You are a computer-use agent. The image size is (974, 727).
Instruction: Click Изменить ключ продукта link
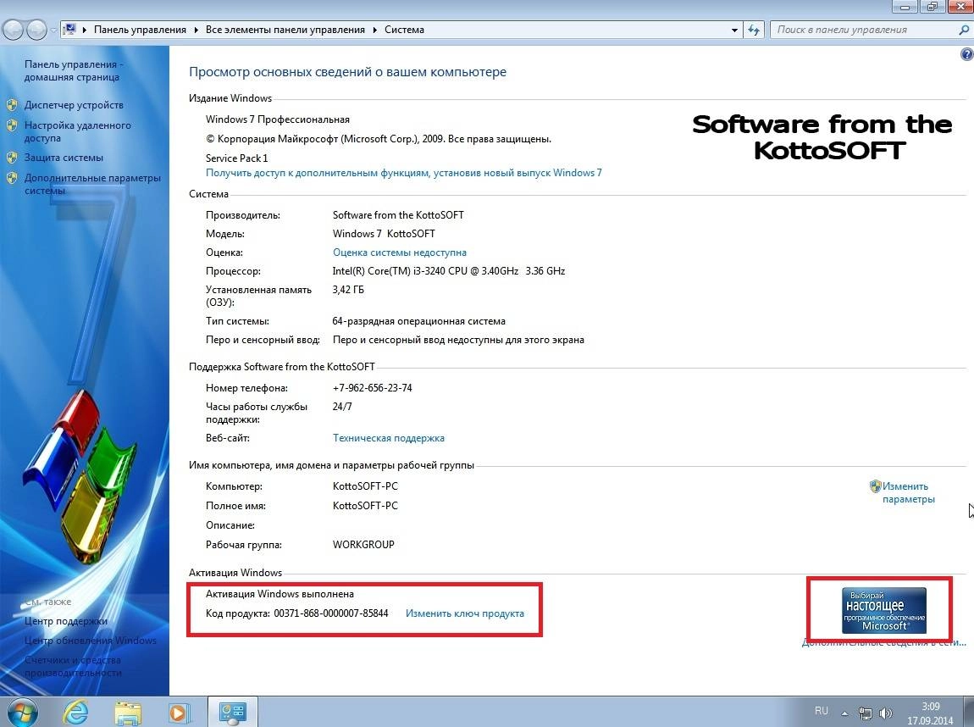pos(465,613)
